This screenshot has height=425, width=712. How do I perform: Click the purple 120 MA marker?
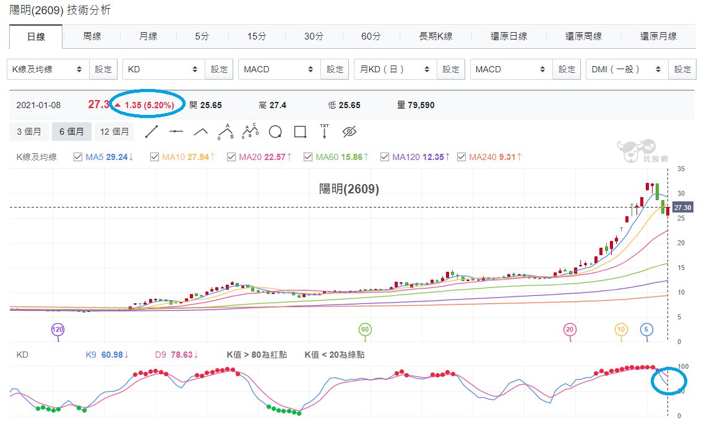pos(58,330)
